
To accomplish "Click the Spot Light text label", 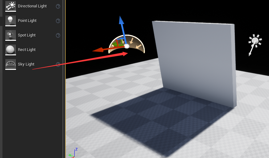I will pyautogui.click(x=27, y=35).
